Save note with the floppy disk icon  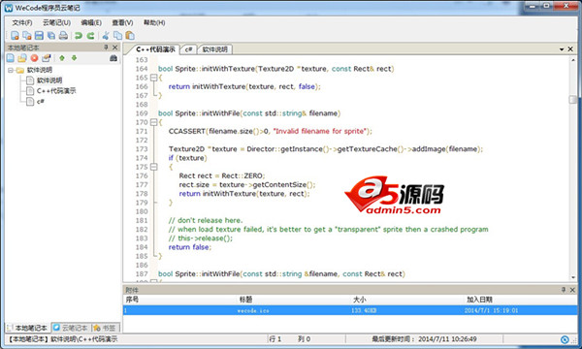(x=39, y=36)
